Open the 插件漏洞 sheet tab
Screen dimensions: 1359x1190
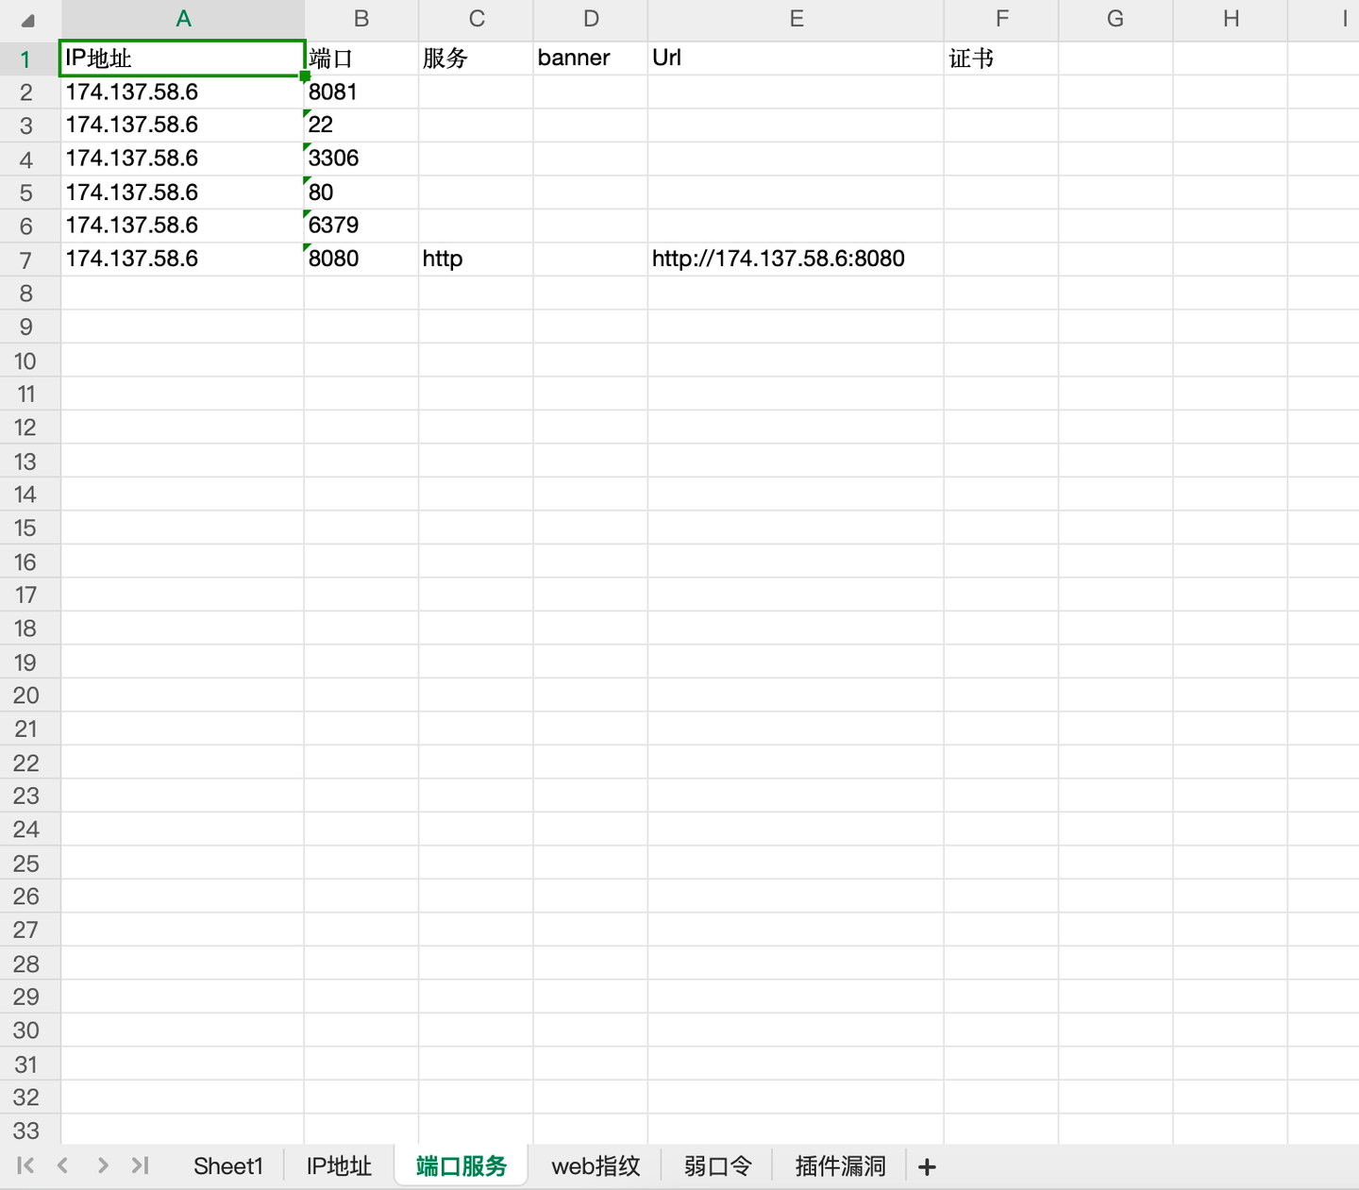click(840, 1166)
